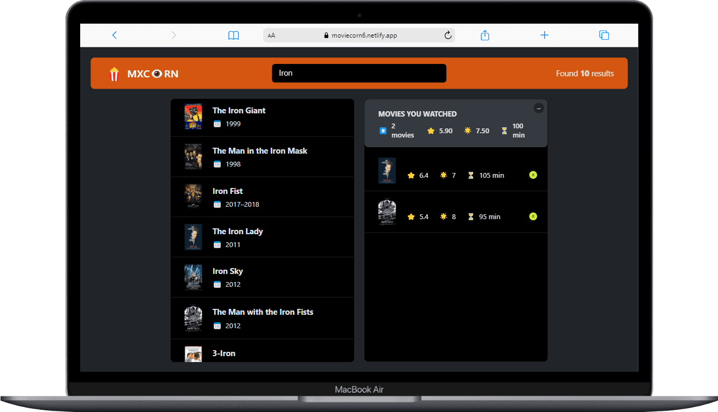This screenshot has width=718, height=412.
Task: Click the calendar icon next to Iron Sky's 2012
Action: (217, 284)
